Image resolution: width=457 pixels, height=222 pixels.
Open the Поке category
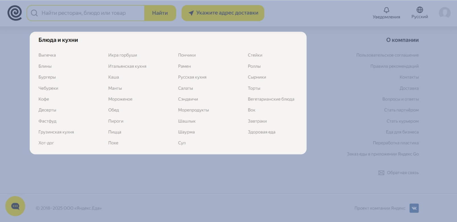[113, 143]
